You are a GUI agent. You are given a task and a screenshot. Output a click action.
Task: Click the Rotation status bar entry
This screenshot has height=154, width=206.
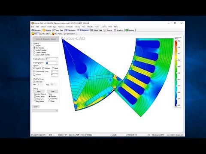(62, 135)
